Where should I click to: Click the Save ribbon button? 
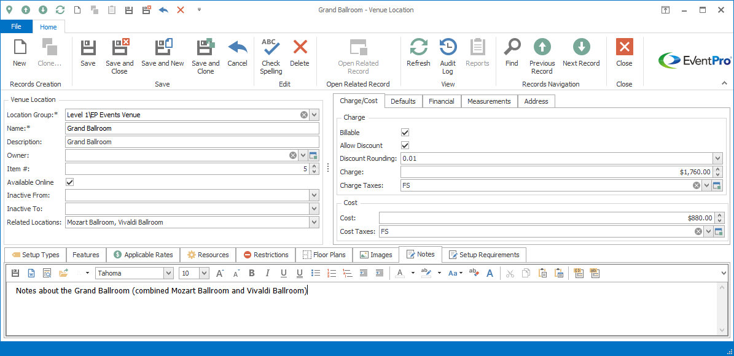coord(88,53)
